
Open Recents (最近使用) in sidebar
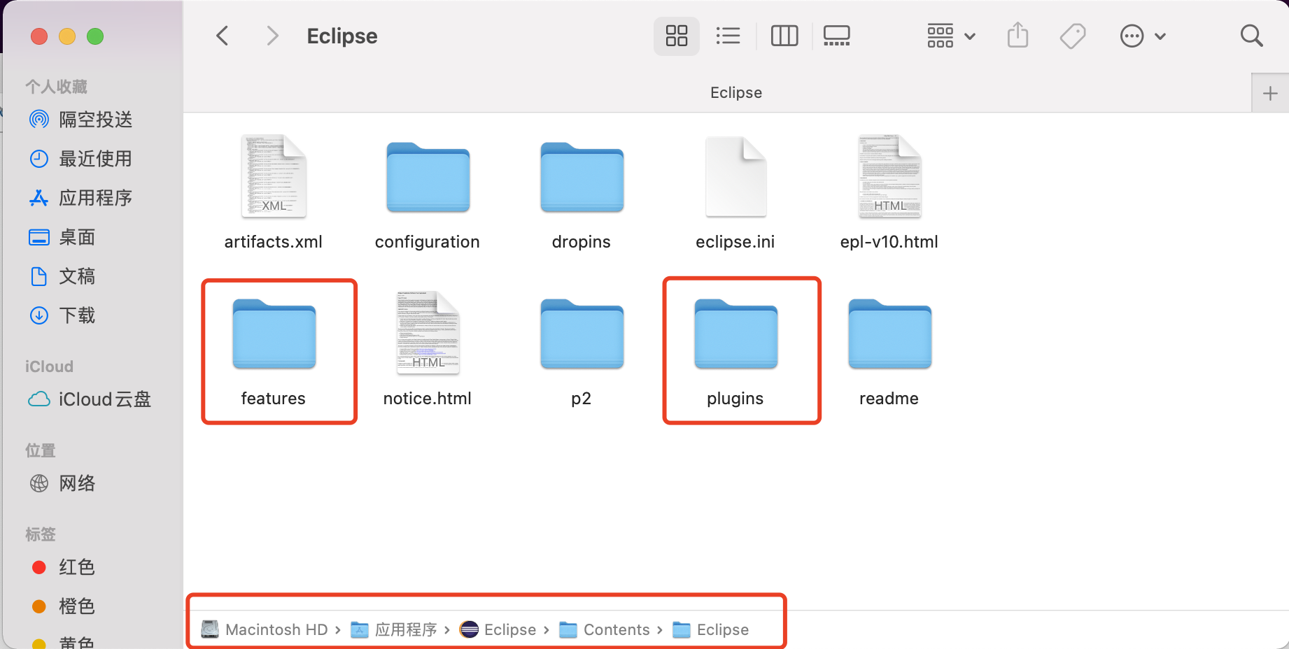[x=81, y=159]
